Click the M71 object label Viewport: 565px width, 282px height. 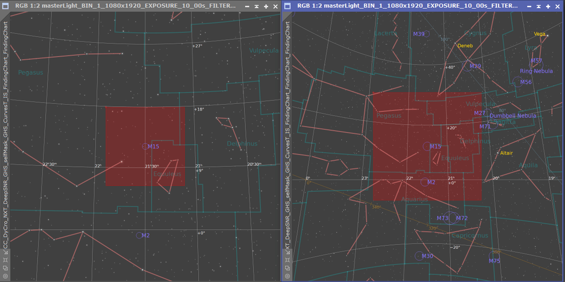[485, 126]
